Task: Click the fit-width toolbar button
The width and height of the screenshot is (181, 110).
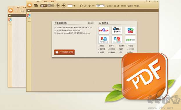Action: (x=109, y=6)
